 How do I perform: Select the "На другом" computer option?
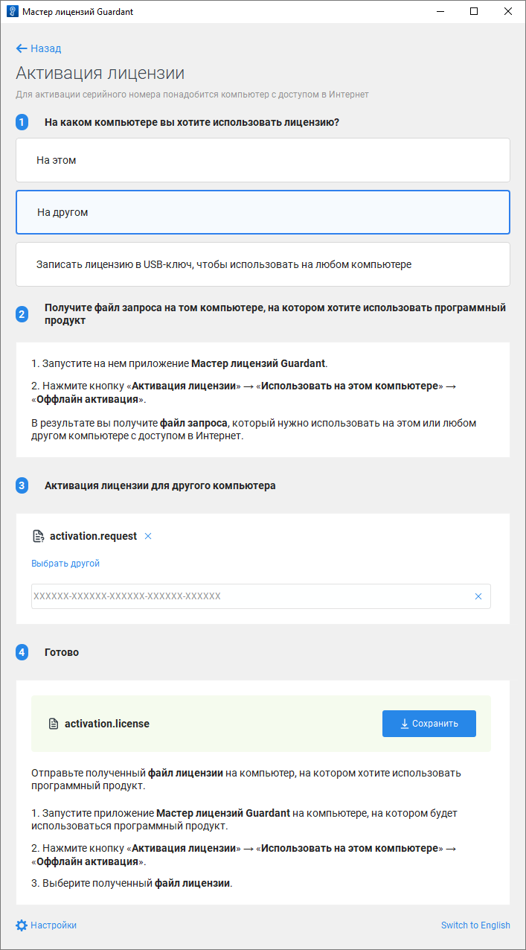pyautogui.click(x=263, y=212)
